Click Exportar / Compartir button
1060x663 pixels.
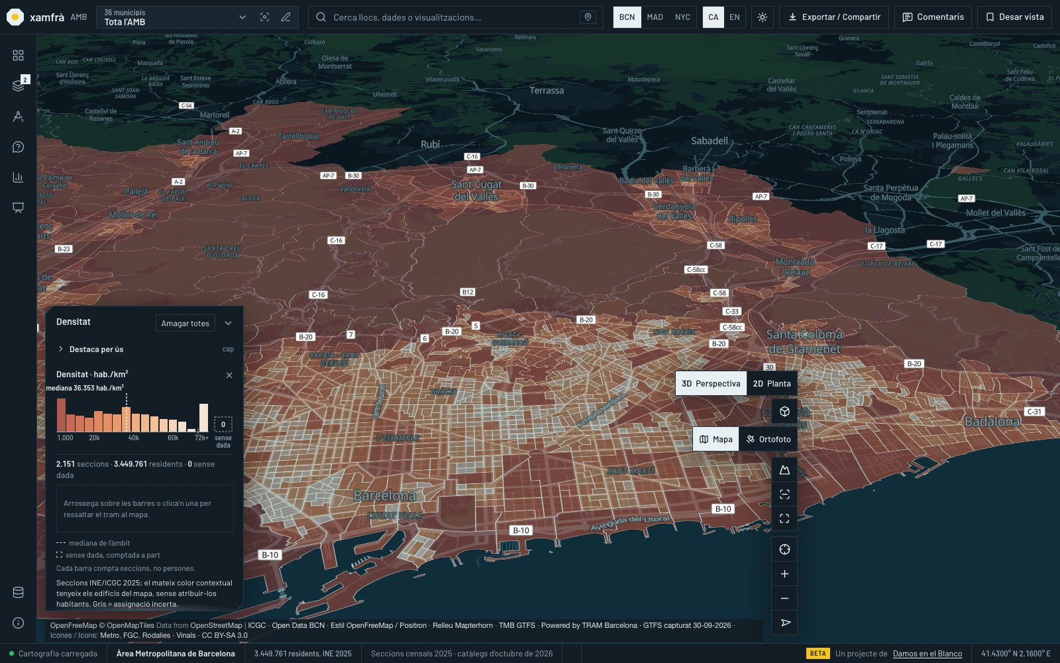tap(834, 17)
